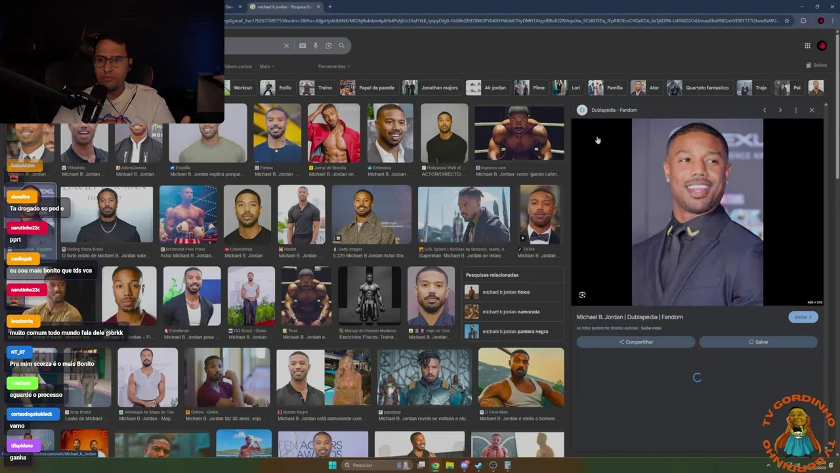The width and height of the screenshot is (840, 473).
Task: Go to previous image in preview panel
Action: [765, 110]
